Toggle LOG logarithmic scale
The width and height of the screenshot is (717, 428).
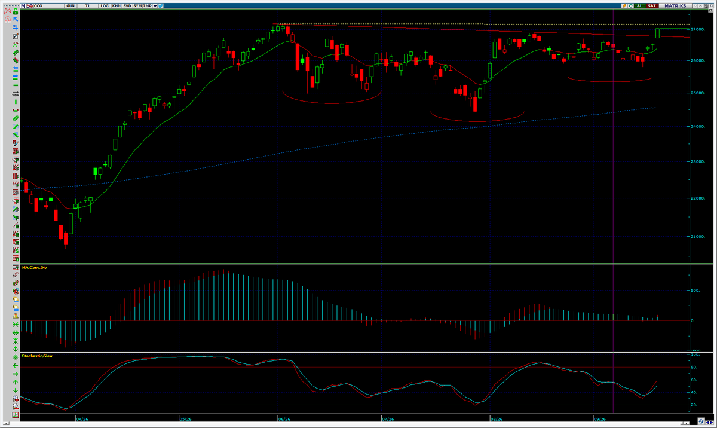click(105, 5)
